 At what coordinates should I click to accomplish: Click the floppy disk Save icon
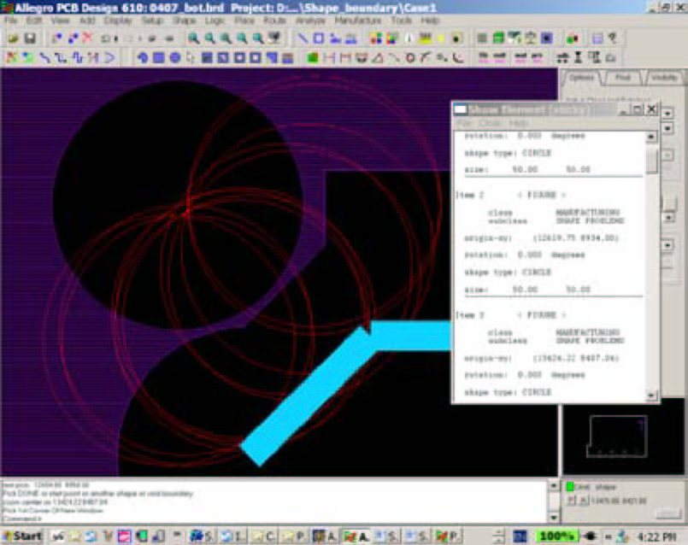(30, 38)
